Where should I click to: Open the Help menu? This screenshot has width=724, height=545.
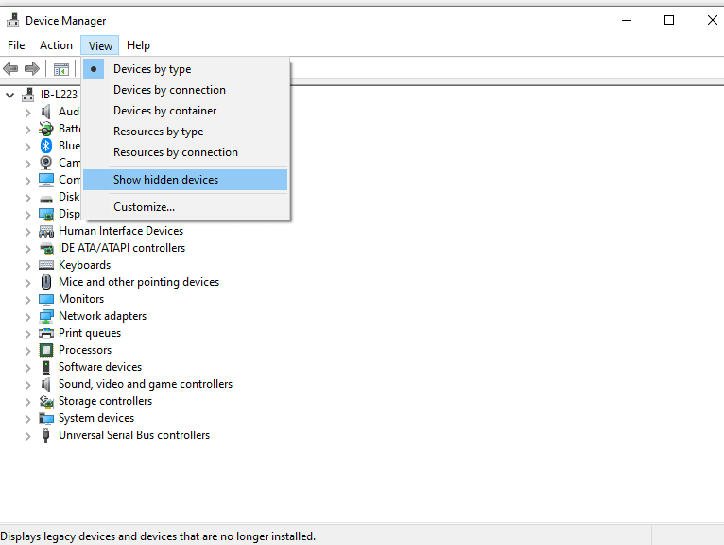[138, 45]
